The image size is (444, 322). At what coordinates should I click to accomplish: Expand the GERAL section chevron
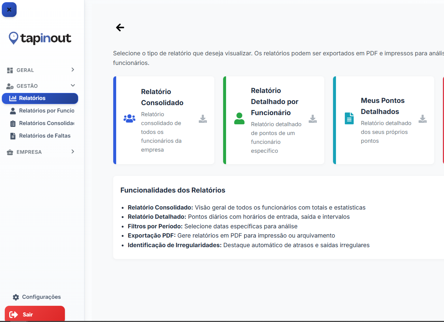[x=73, y=70]
